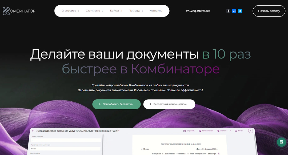Click the Сохранить как icon

click(199, 131)
